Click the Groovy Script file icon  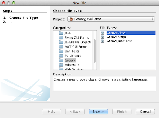103,37
